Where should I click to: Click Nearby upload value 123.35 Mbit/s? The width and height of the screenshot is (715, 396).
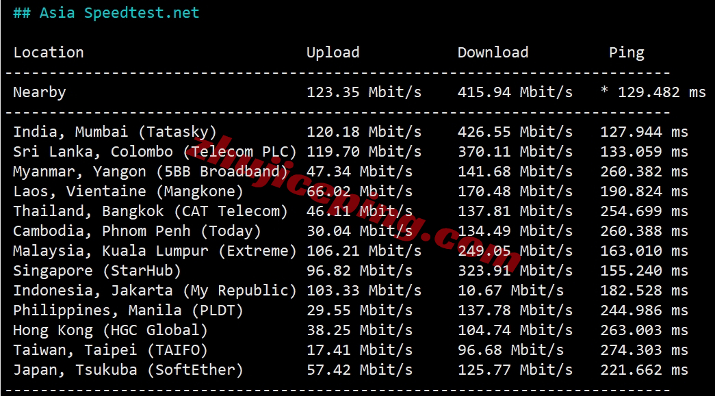pos(364,92)
